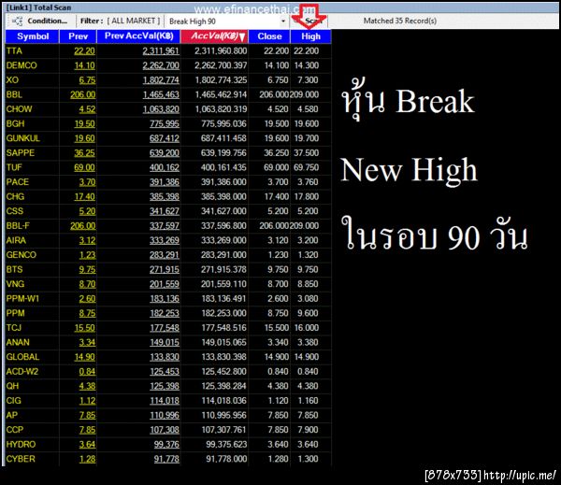Toggle sort on AccVal(K฿) column header

coord(214,36)
